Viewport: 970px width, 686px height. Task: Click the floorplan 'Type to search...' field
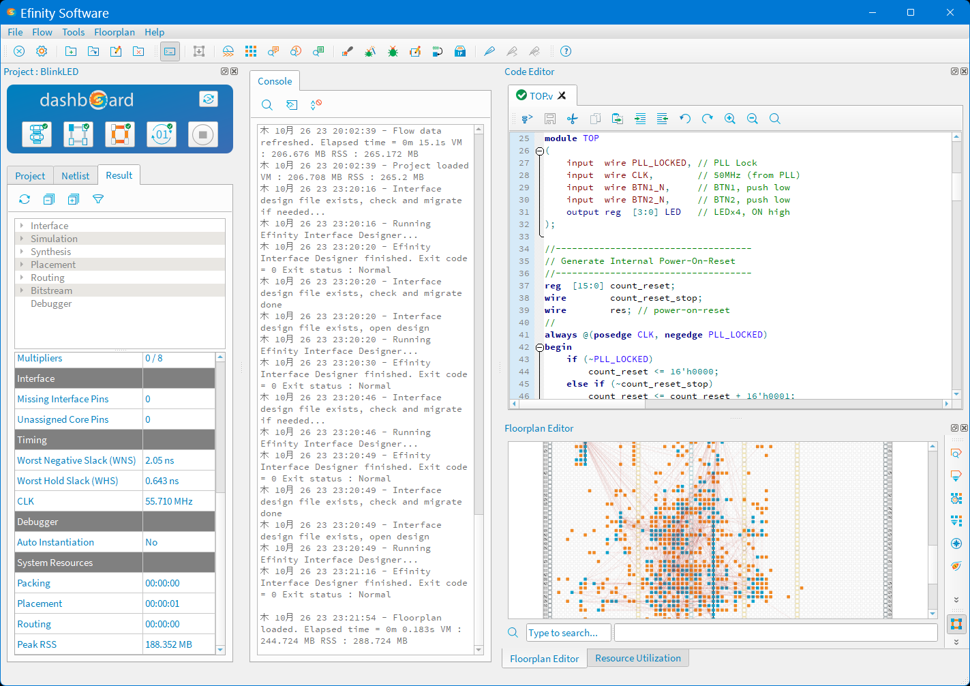tap(568, 633)
